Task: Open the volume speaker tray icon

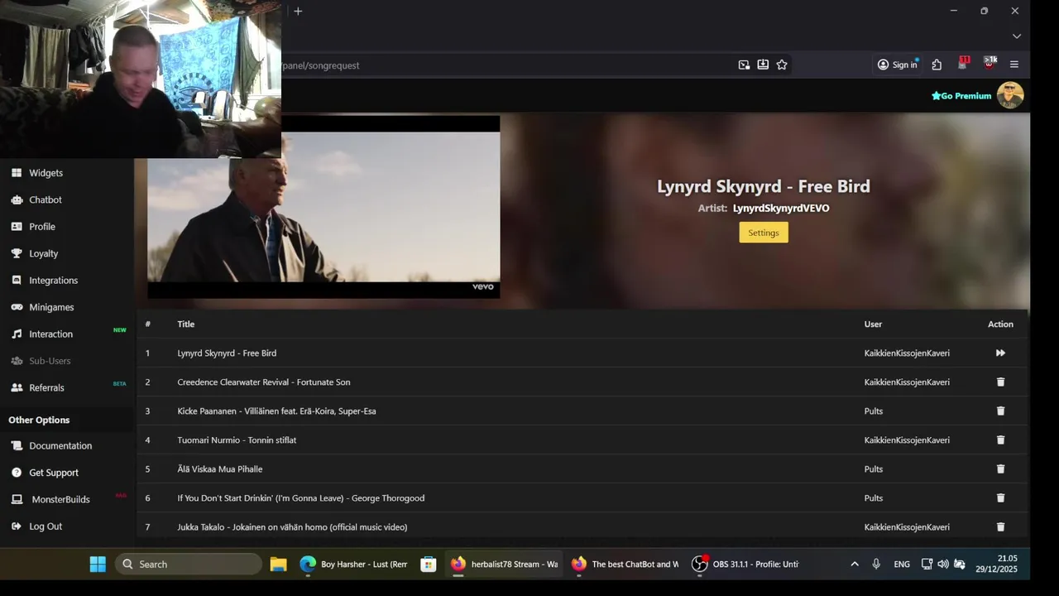Action: [x=943, y=564]
